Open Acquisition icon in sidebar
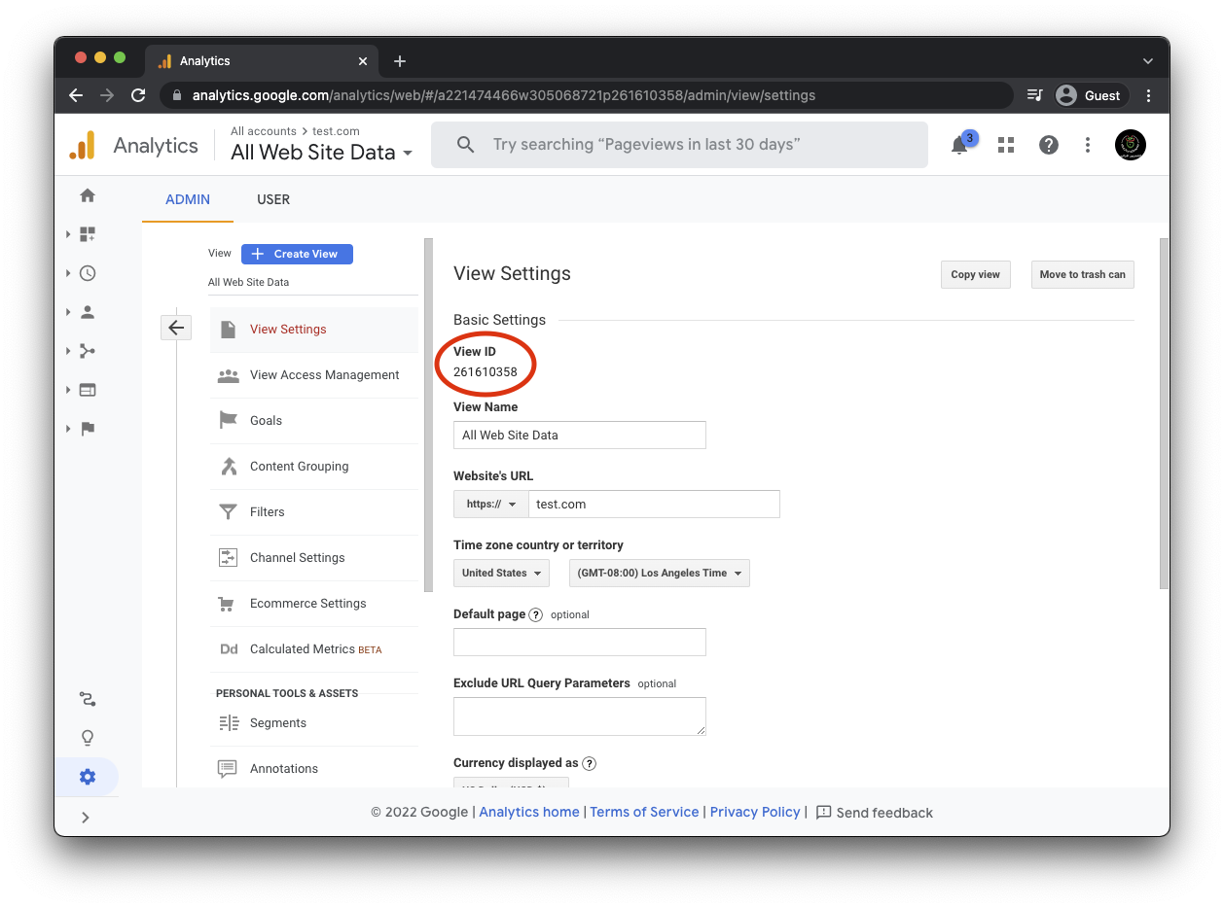The width and height of the screenshot is (1224, 908). pyautogui.click(x=88, y=351)
